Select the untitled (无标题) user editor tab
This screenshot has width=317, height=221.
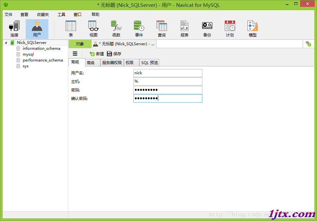coord(124,44)
